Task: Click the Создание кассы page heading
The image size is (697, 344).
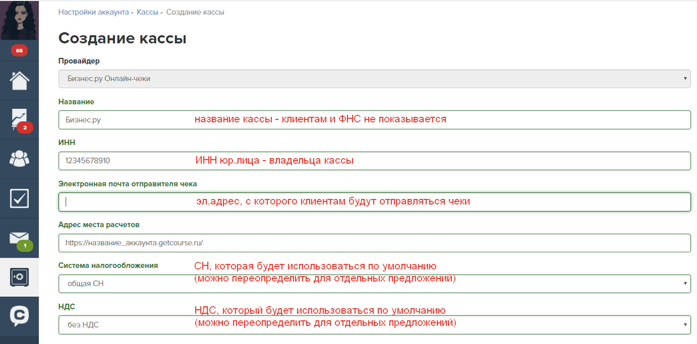Action: click(x=123, y=39)
